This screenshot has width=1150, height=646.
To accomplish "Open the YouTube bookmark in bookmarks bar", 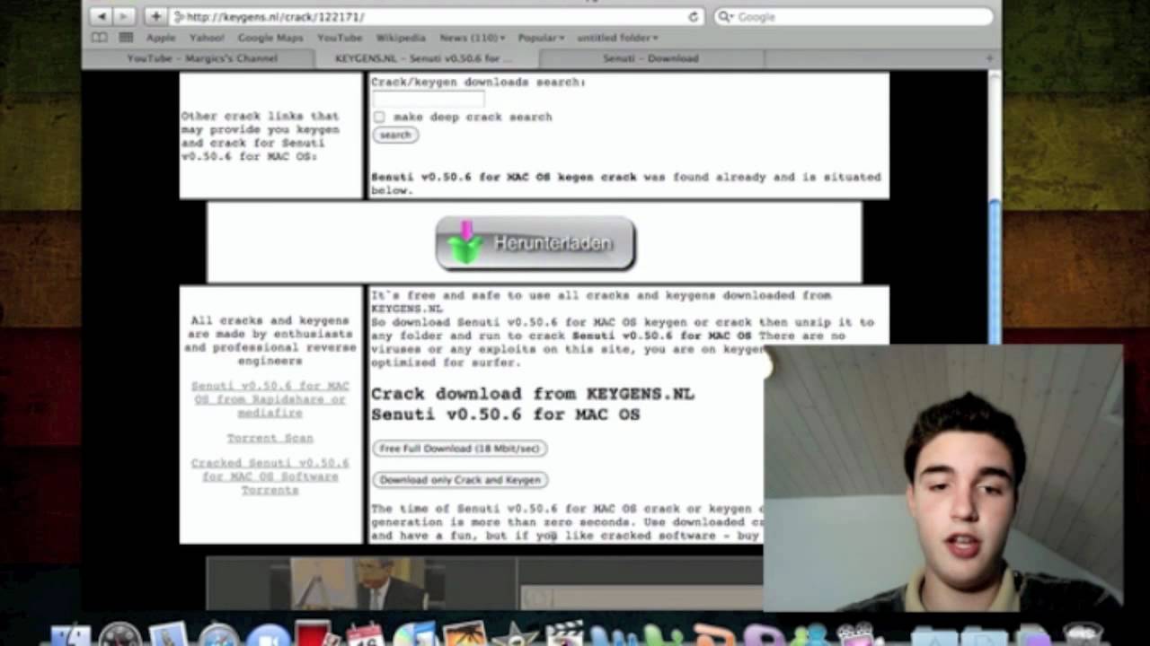I will pyautogui.click(x=339, y=38).
